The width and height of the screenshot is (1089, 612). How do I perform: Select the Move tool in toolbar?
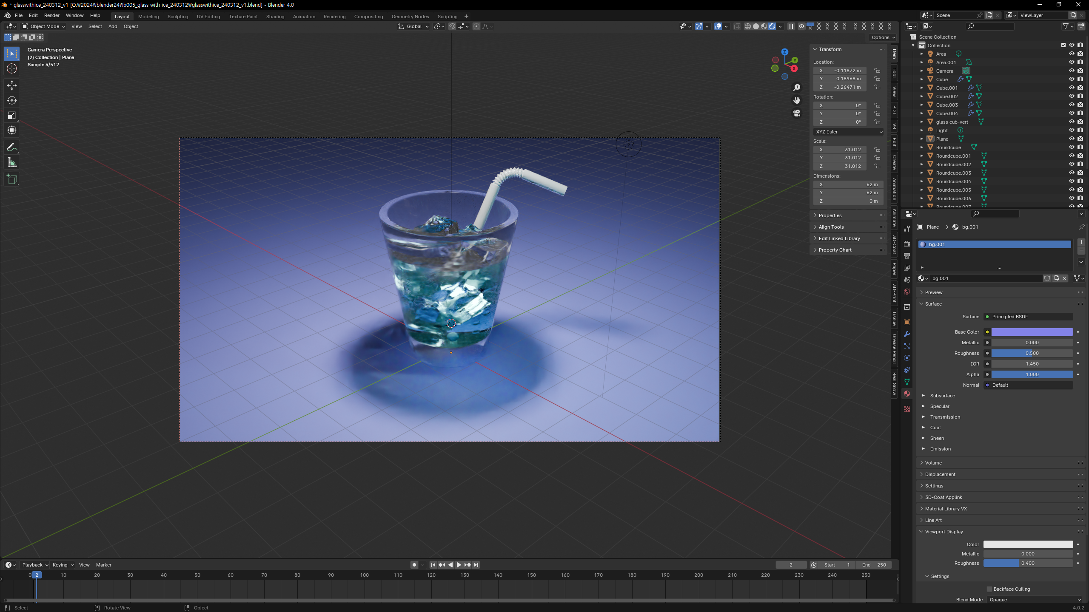pos(12,85)
